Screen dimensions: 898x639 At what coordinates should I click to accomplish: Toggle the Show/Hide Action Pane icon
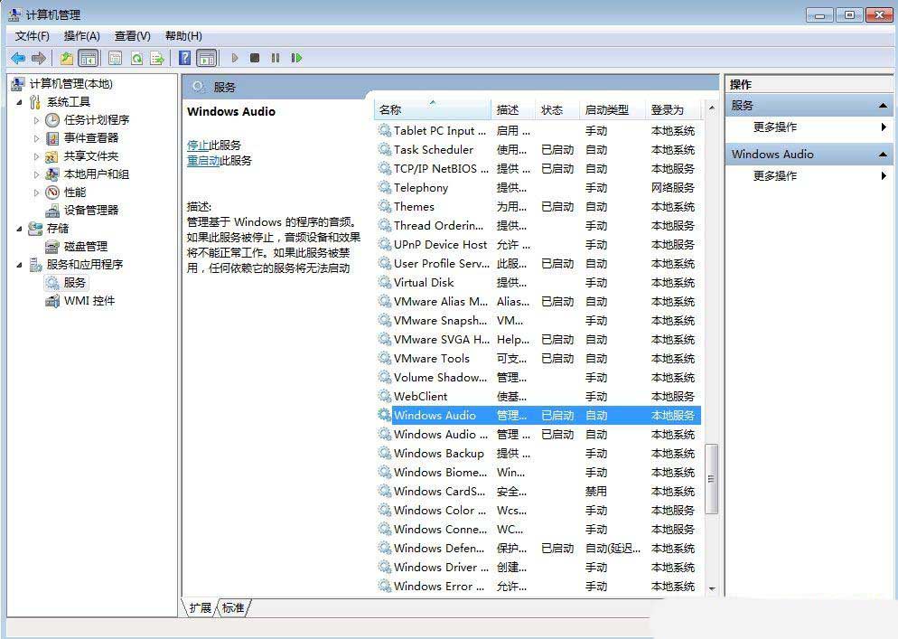(207, 58)
